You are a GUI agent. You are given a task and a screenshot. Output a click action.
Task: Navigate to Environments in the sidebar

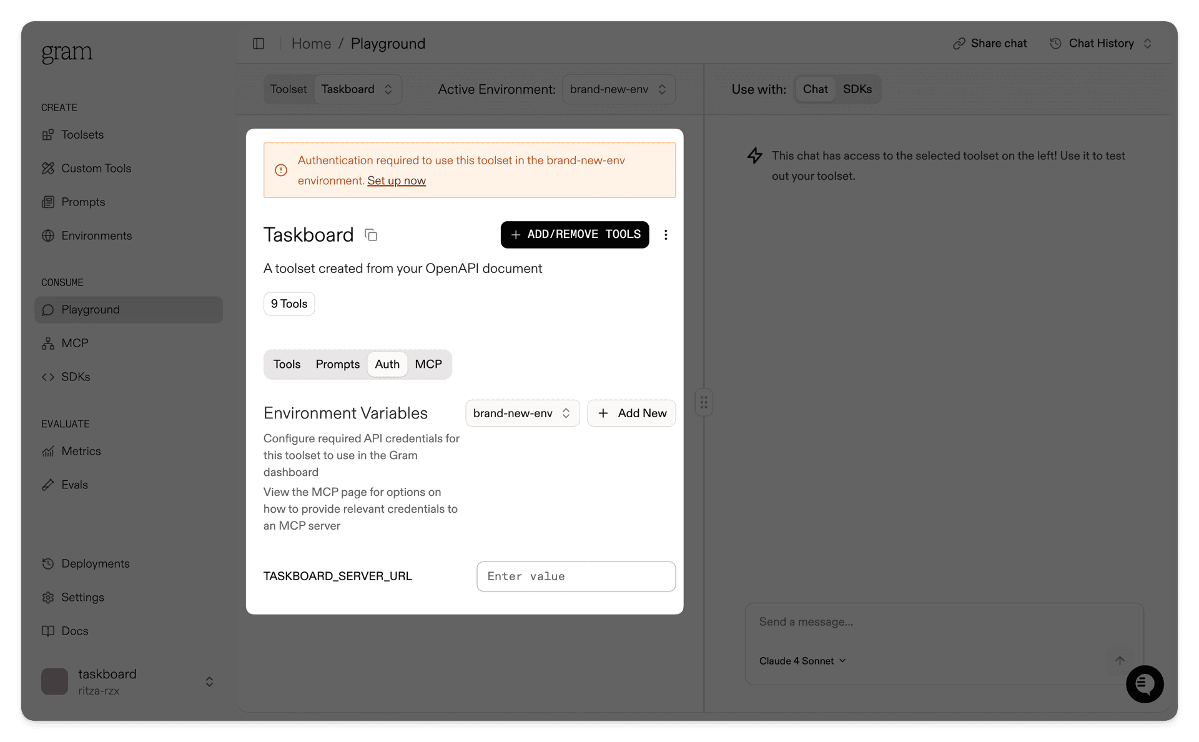96,235
